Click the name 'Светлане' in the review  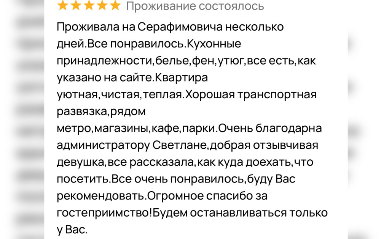coord(179,145)
